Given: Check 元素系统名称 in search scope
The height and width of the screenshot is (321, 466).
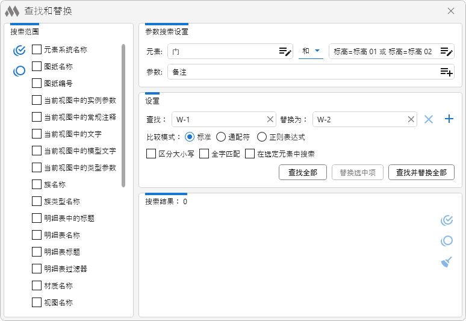Looking at the screenshot, I should [37, 50].
